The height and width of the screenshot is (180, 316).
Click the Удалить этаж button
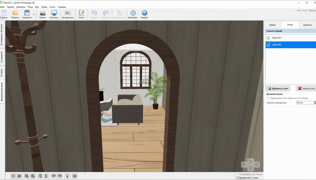click(x=306, y=89)
